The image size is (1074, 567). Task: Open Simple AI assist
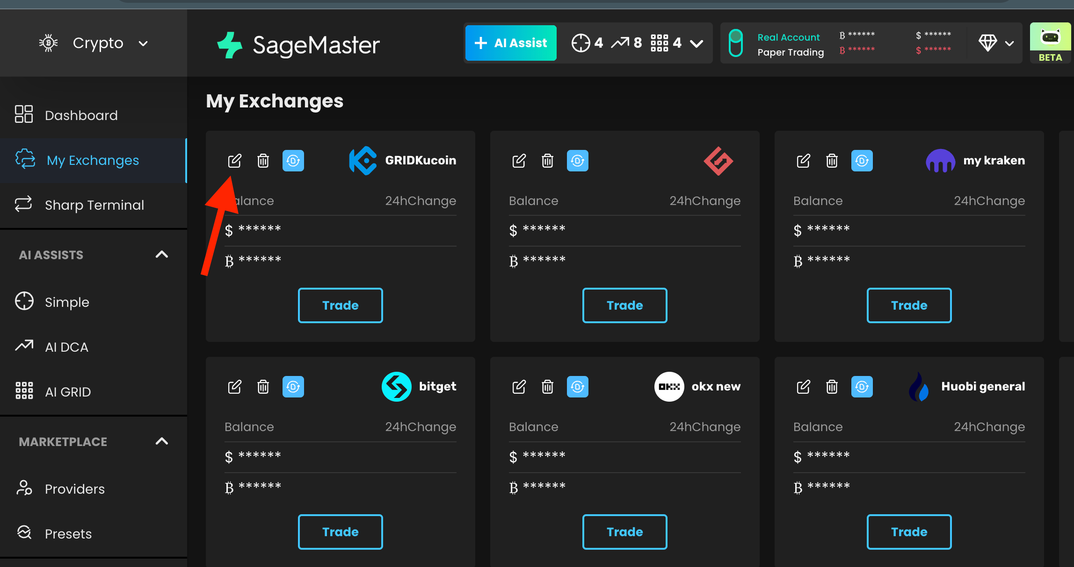coord(94,302)
